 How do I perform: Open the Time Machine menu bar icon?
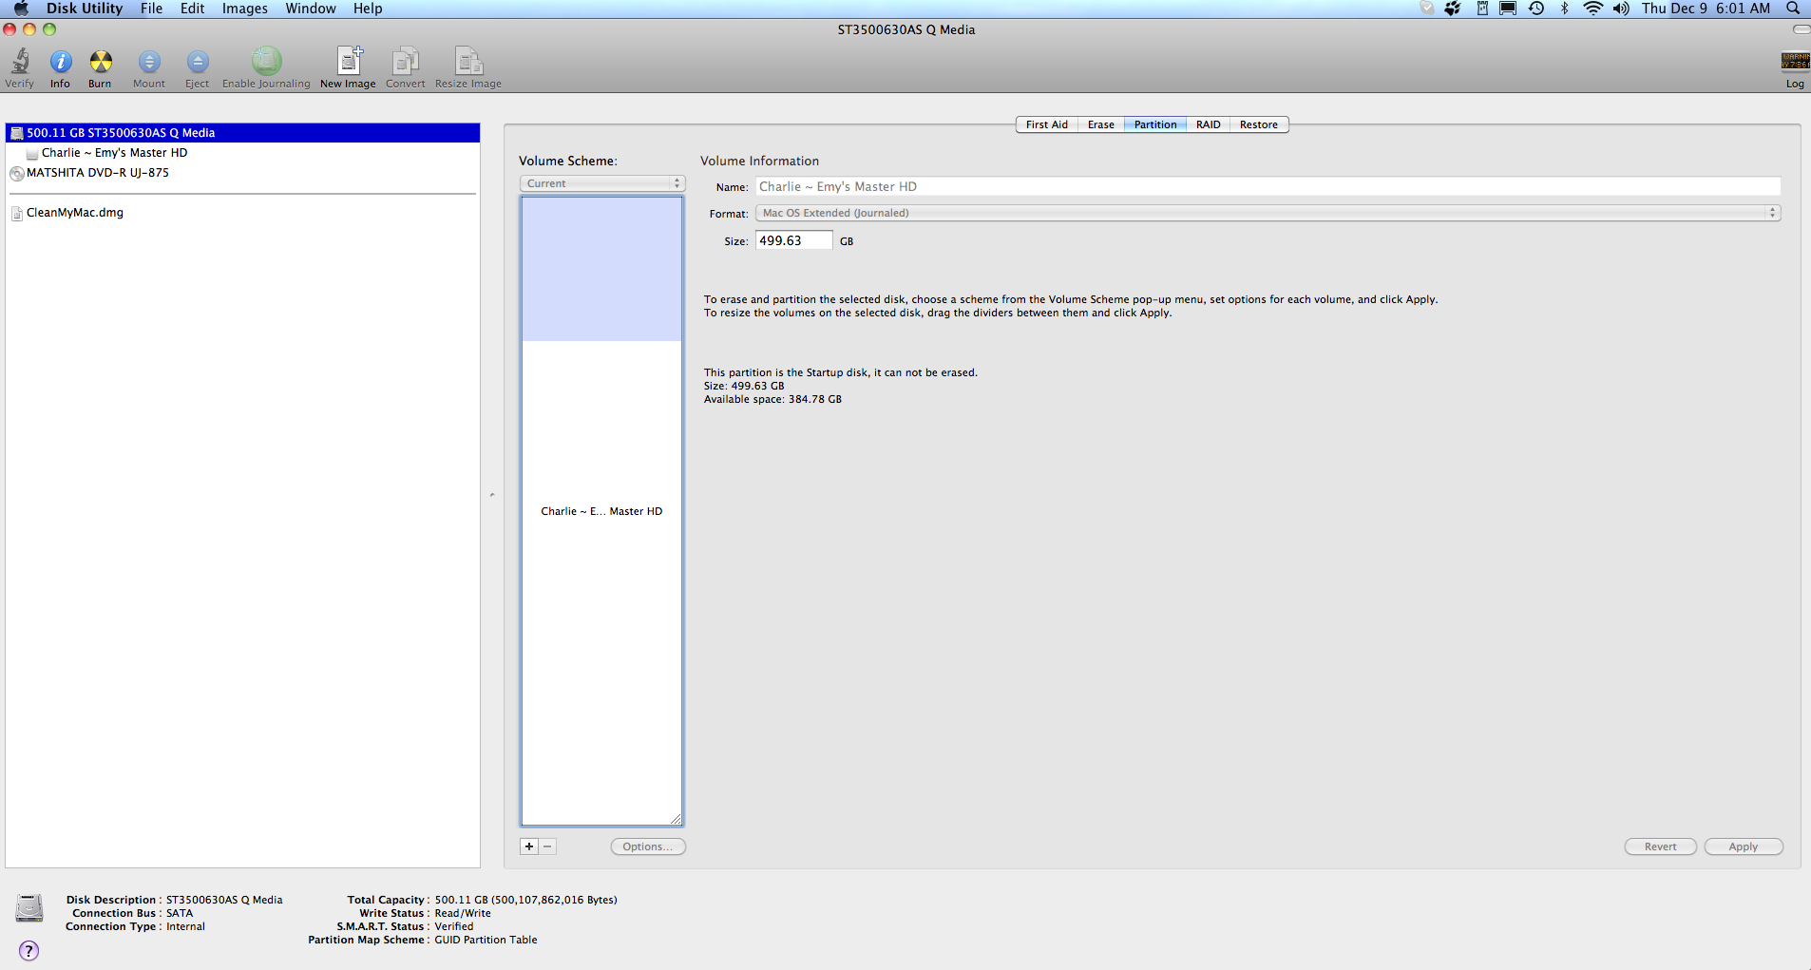click(x=1536, y=9)
